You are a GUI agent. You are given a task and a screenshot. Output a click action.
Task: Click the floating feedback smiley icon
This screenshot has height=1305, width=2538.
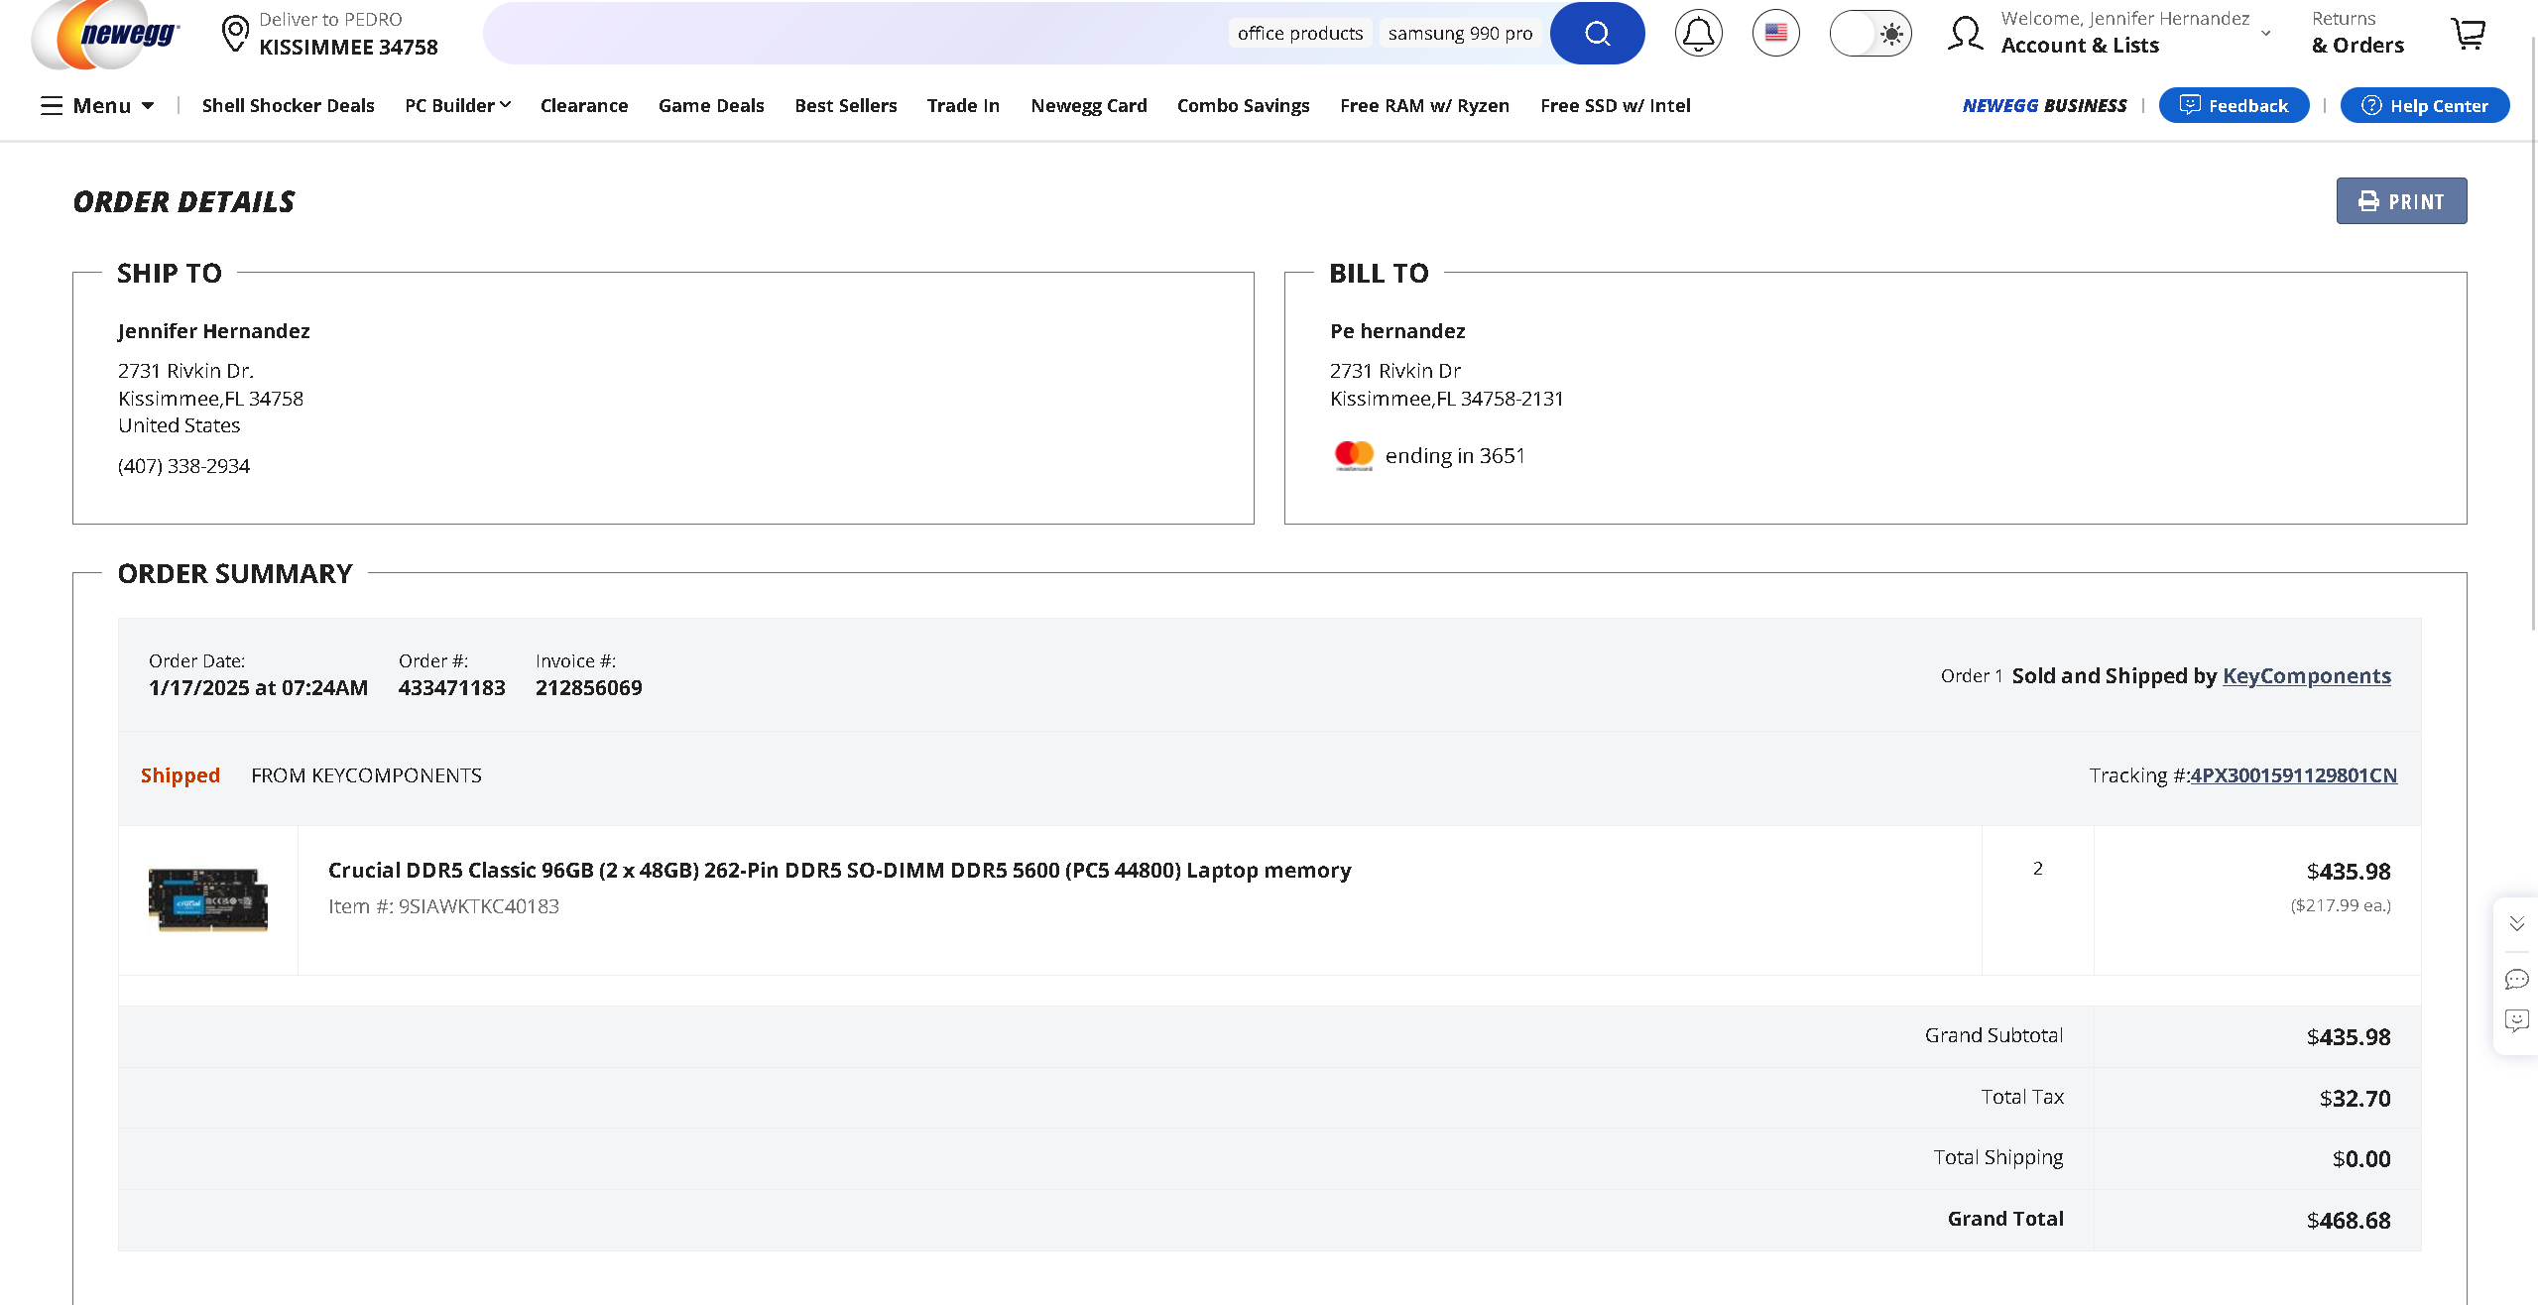coord(2516,1021)
